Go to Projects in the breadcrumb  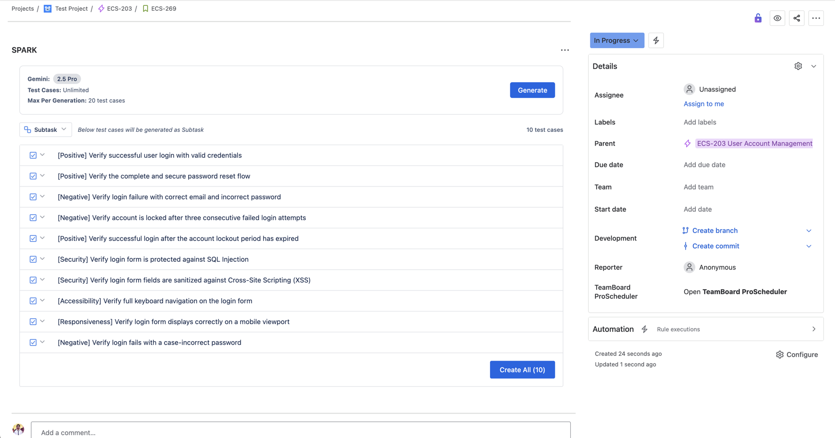point(23,9)
